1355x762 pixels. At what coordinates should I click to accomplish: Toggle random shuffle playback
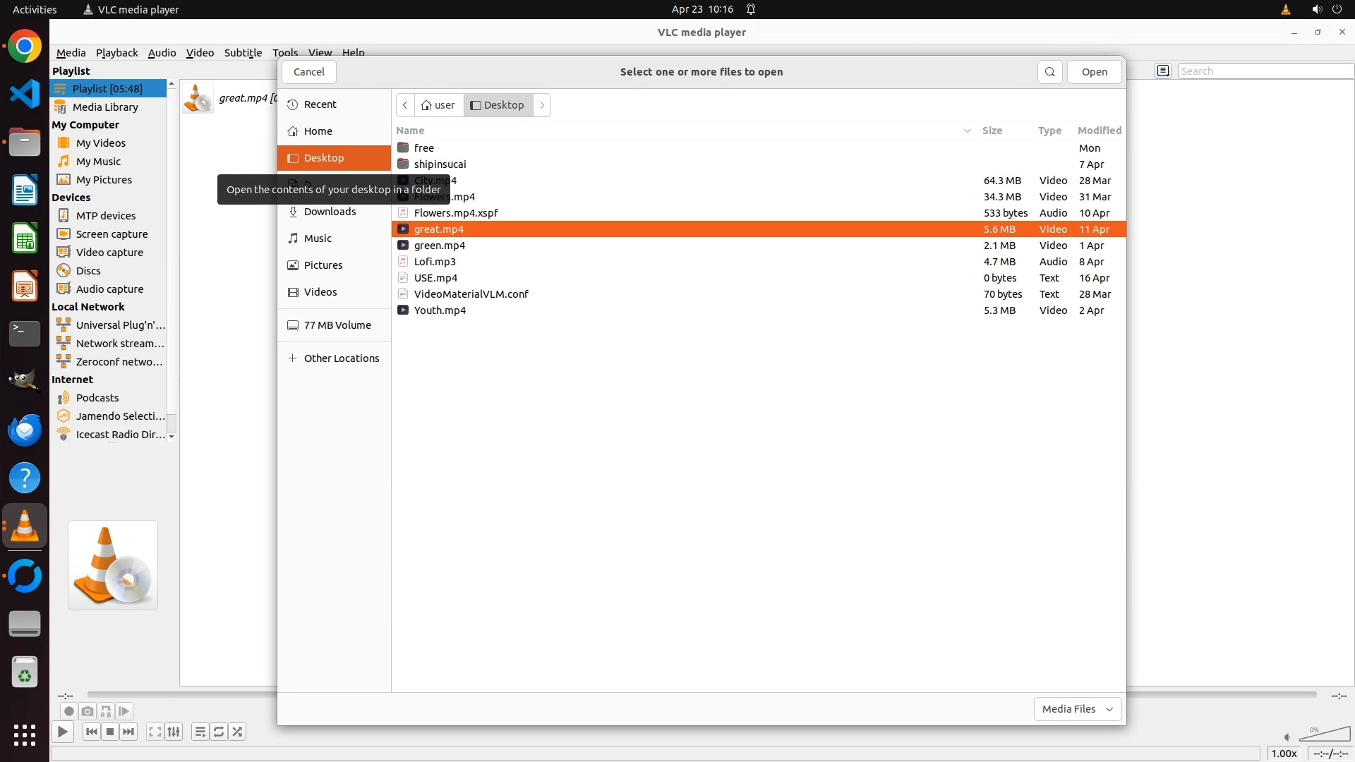coord(238,732)
